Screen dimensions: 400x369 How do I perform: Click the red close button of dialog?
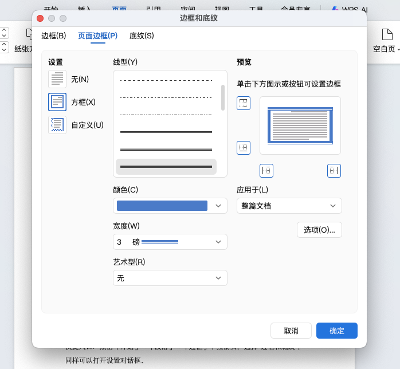(40, 18)
